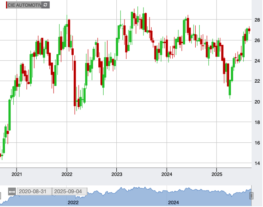Click the 2024 label in navigator overview
The image size is (263, 207).
173,203
